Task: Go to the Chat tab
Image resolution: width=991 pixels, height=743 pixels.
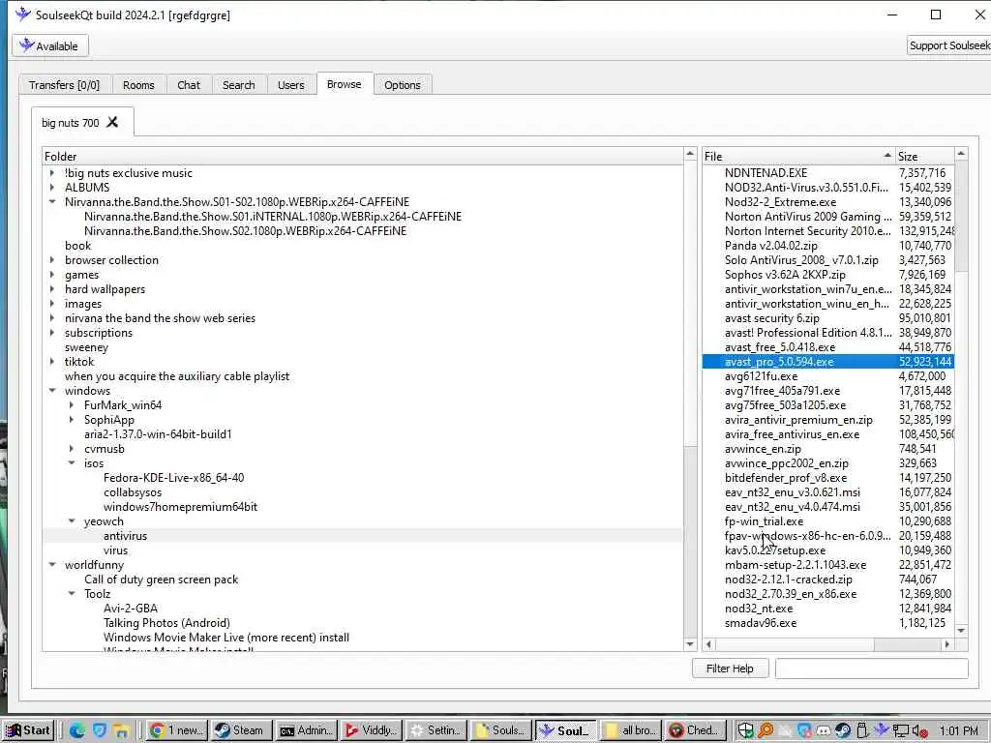Action: coord(189,85)
